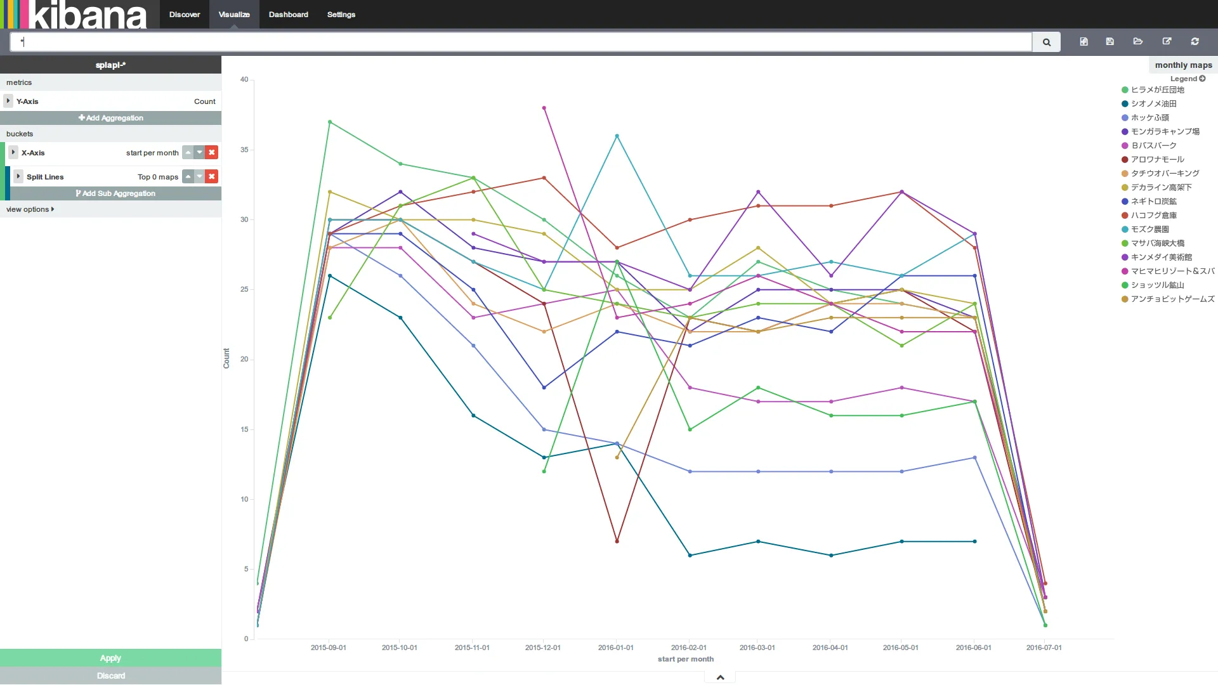Remove the X-Axis bucket with red X
The height and width of the screenshot is (685, 1218).
click(x=212, y=152)
